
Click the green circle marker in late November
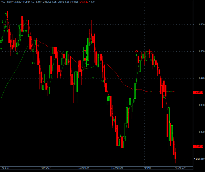click(103, 81)
